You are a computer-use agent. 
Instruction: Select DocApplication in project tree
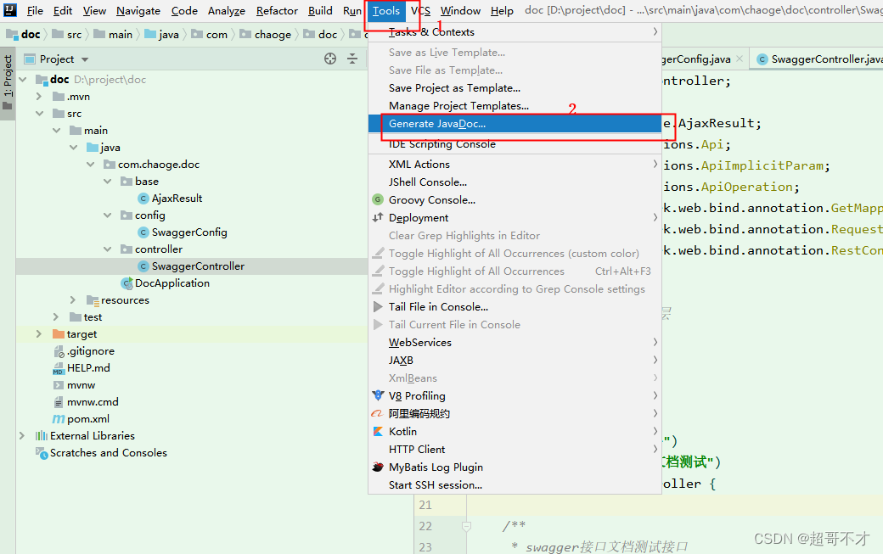point(172,283)
